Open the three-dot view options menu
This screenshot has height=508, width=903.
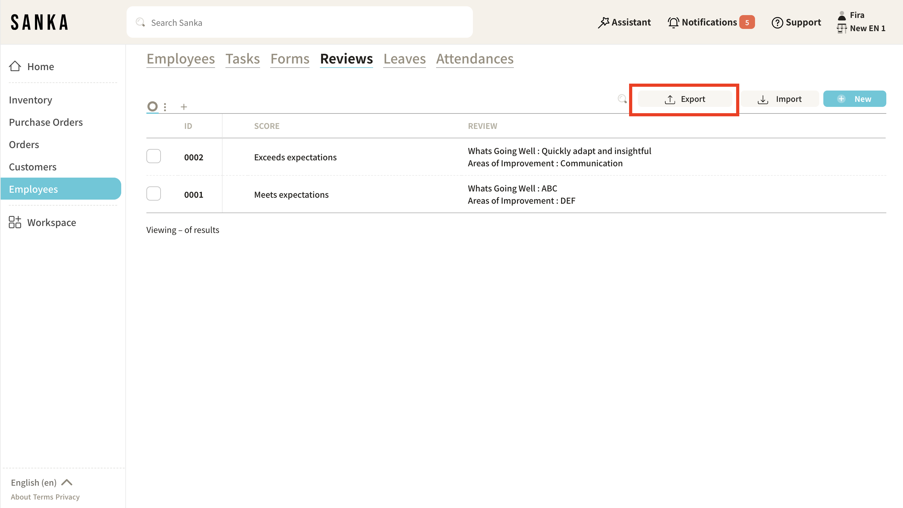click(165, 107)
